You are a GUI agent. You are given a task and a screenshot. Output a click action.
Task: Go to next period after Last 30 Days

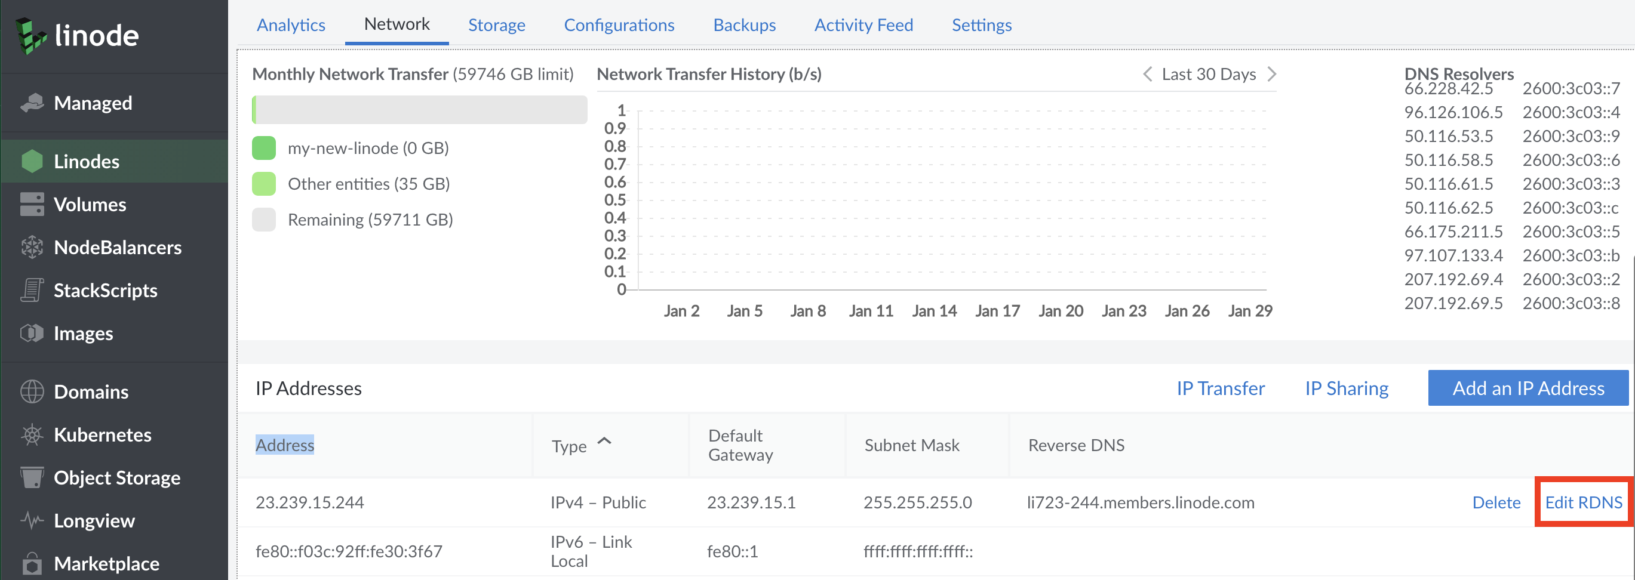[x=1271, y=74]
